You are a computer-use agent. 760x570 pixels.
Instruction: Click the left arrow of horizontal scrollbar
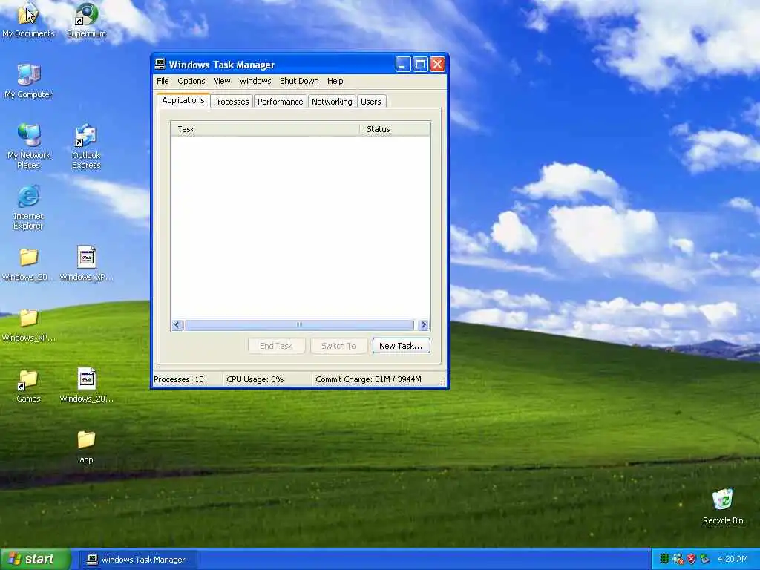tap(177, 325)
